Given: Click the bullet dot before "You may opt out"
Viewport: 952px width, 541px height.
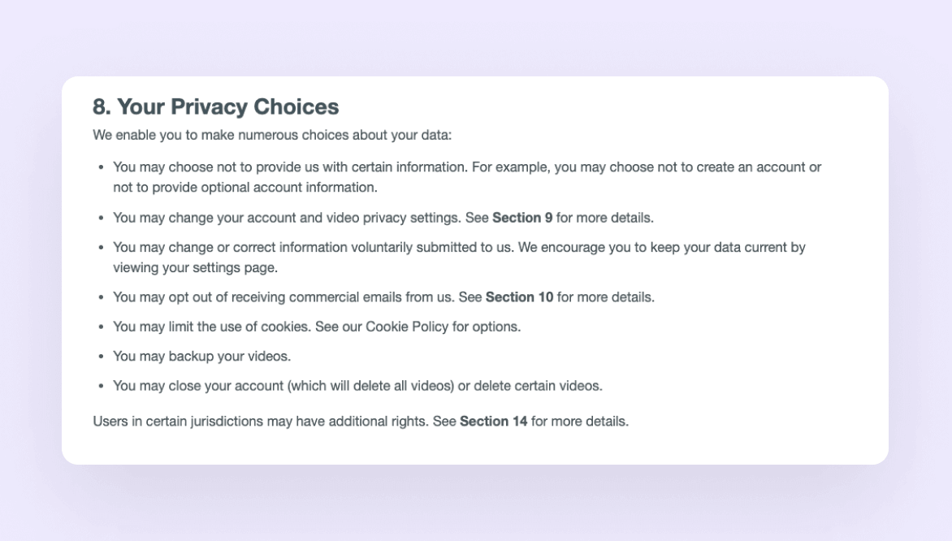Looking at the screenshot, I should tap(101, 298).
